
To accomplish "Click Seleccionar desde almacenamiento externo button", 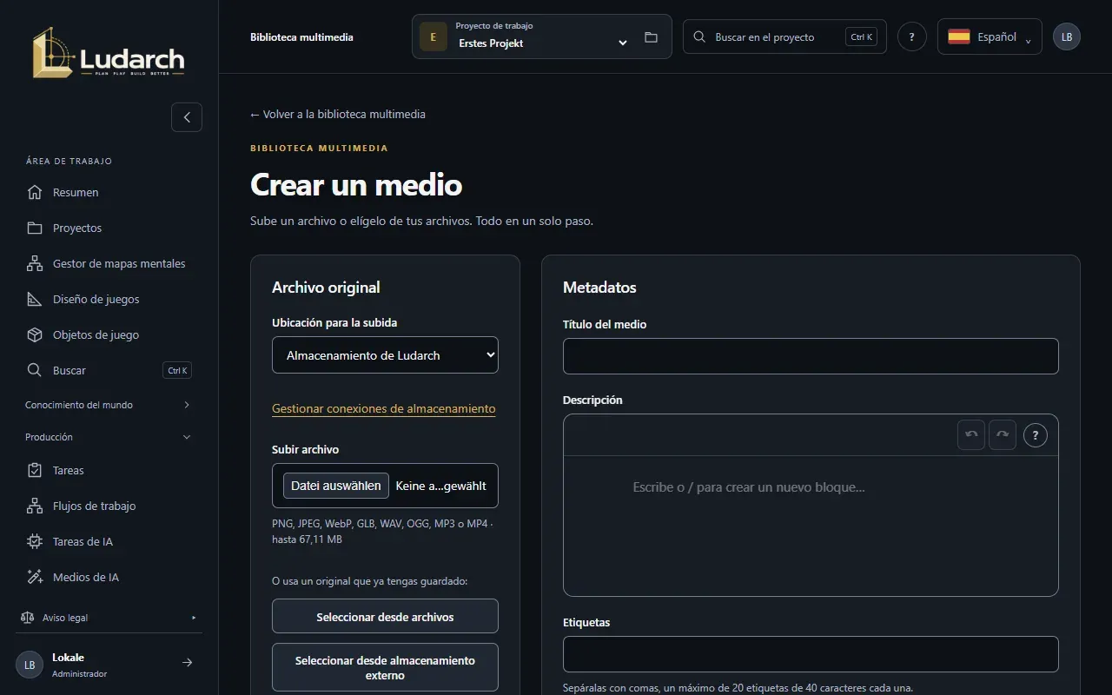I will tap(385, 667).
